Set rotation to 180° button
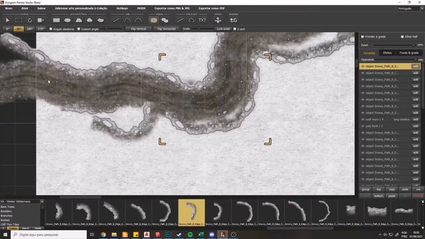The image size is (425, 239). pos(30,29)
